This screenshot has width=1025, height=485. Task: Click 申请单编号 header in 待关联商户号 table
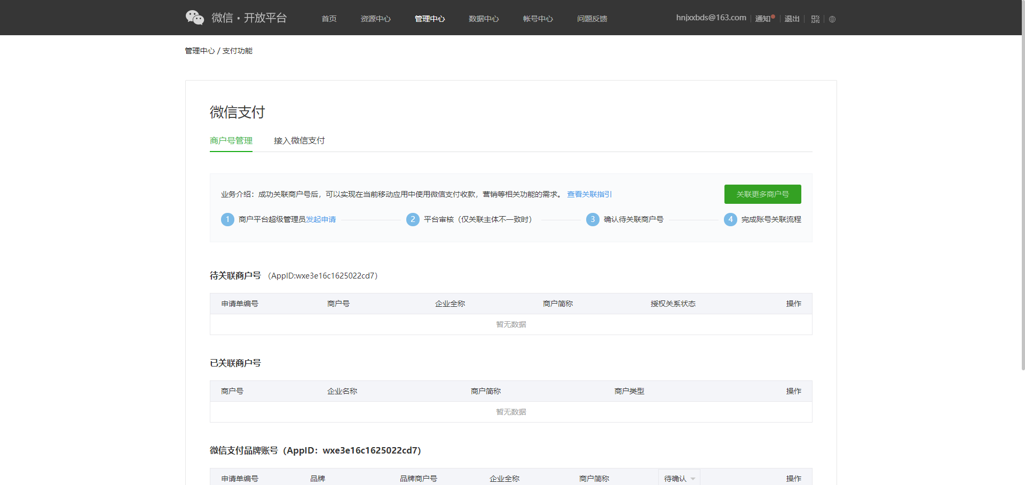pyautogui.click(x=240, y=304)
